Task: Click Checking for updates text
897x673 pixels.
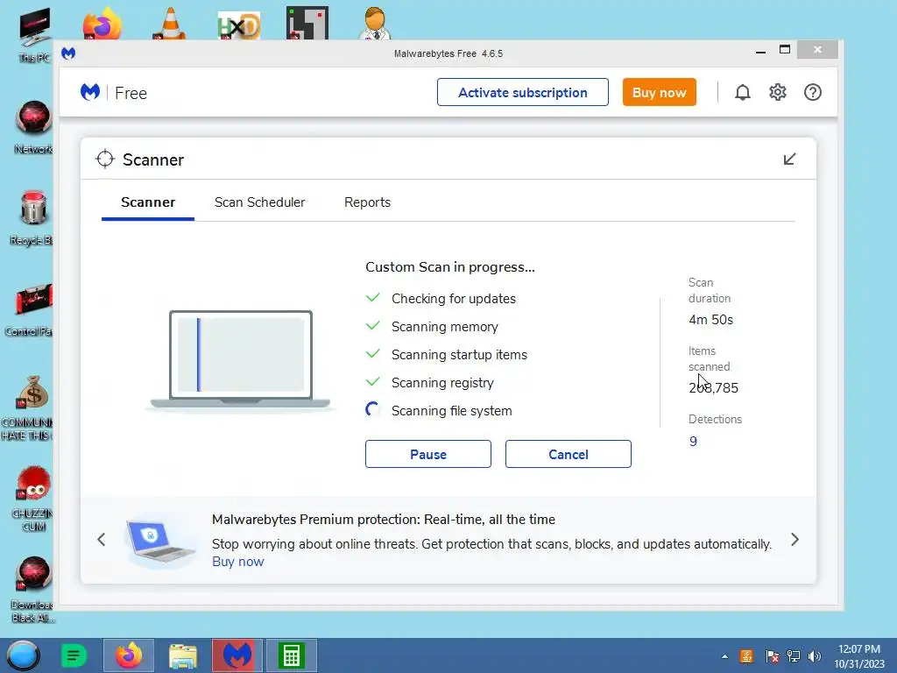Action: click(x=453, y=299)
